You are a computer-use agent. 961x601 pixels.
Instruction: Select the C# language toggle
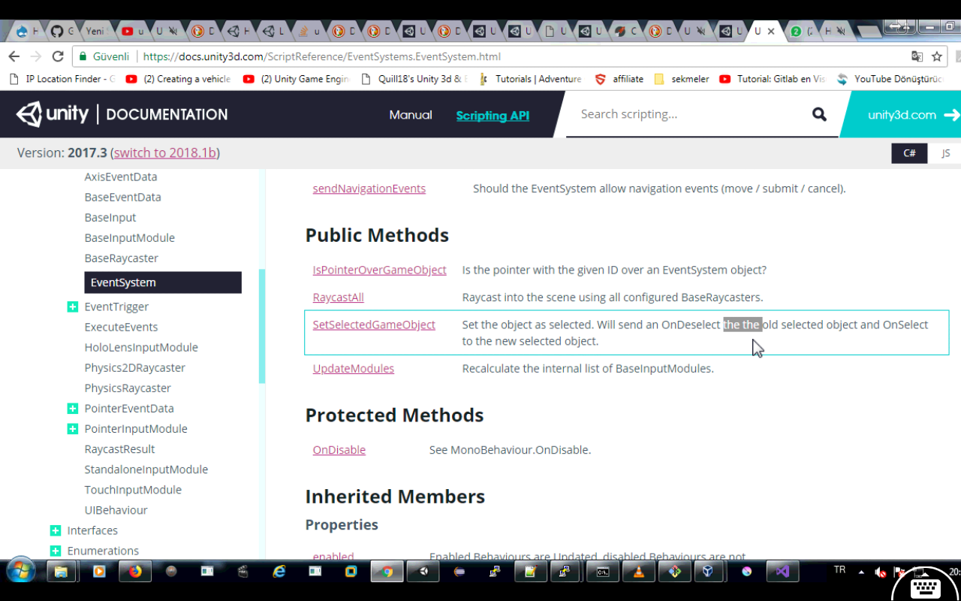[909, 153]
